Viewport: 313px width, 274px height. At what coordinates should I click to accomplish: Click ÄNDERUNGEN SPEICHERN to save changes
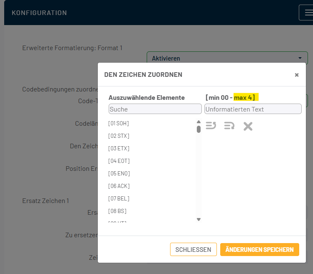pos(260,249)
